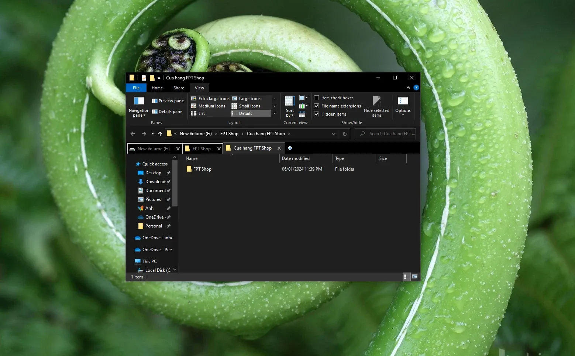Select Extra large icons layout
Viewport: 575px width, 356px height.
pyautogui.click(x=210, y=99)
